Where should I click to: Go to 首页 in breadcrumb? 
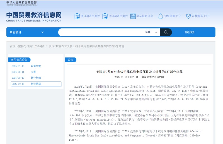coord(13,46)
